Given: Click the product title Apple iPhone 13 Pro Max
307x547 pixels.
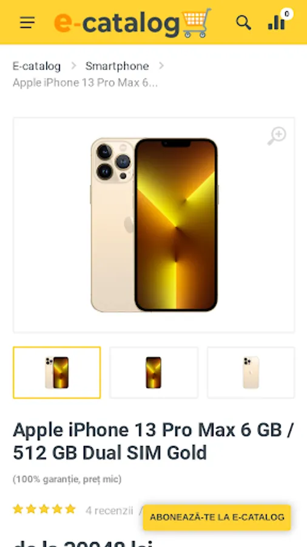Looking at the screenshot, I should [153, 441].
